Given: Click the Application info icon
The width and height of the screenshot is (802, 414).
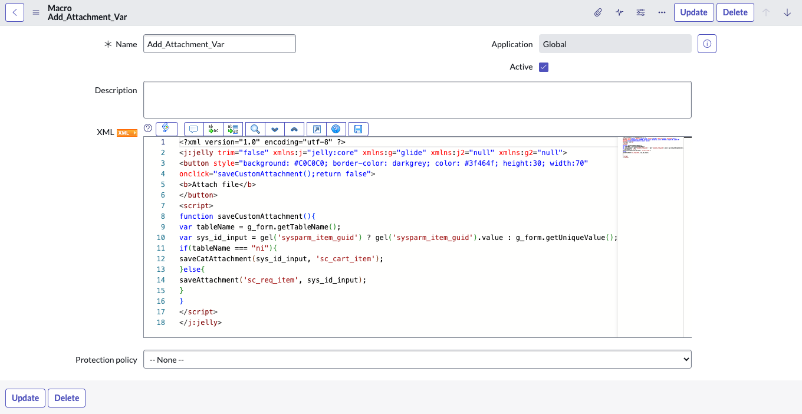Looking at the screenshot, I should pyautogui.click(x=707, y=44).
